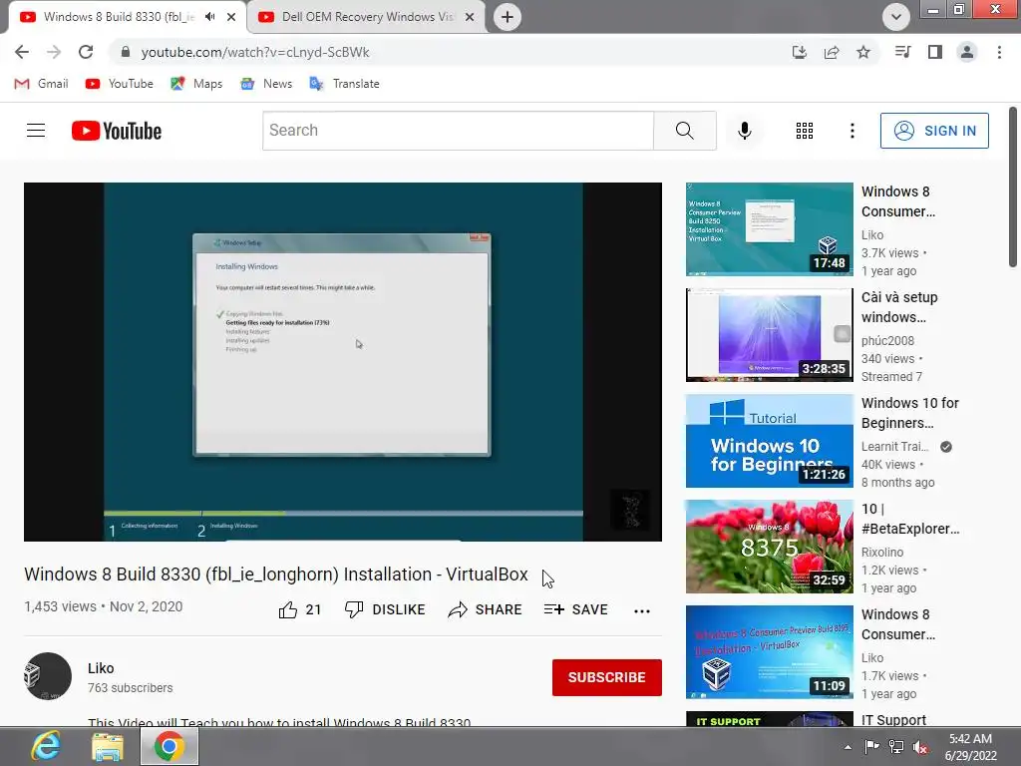Open the media controls toolbar icon
This screenshot has width=1021, height=766.
(903, 52)
